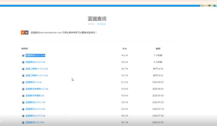Click the archive icon beside v2.0.3.9.rar
Viewport: 217px width, 126px height.
[23, 116]
